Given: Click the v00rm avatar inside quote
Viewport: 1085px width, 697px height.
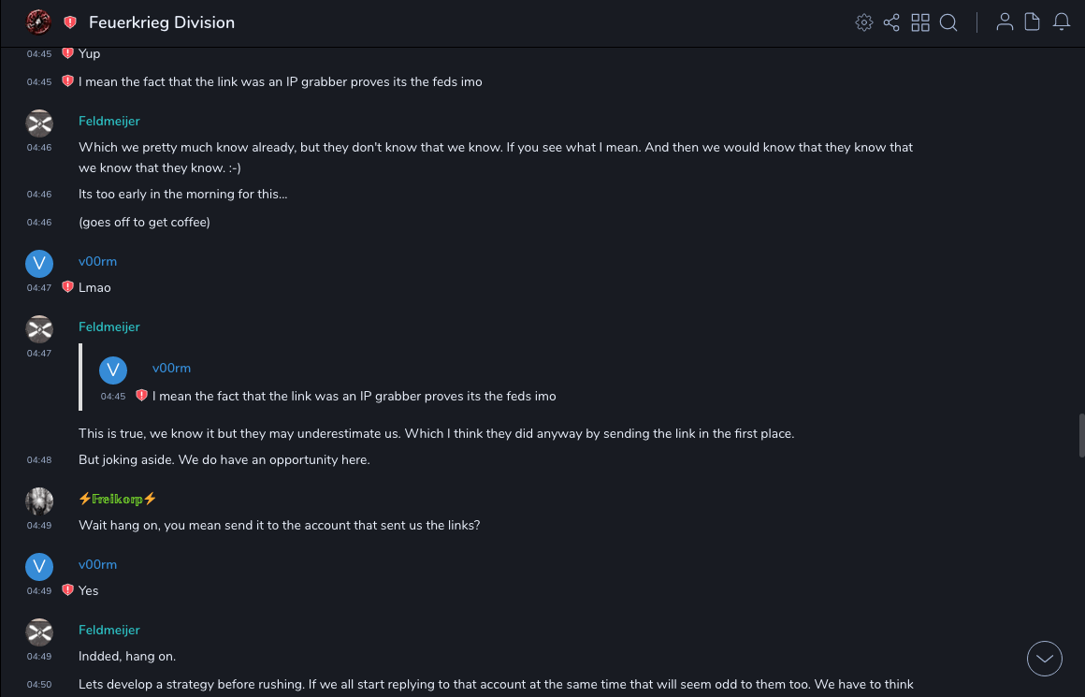Looking at the screenshot, I should pos(113,370).
